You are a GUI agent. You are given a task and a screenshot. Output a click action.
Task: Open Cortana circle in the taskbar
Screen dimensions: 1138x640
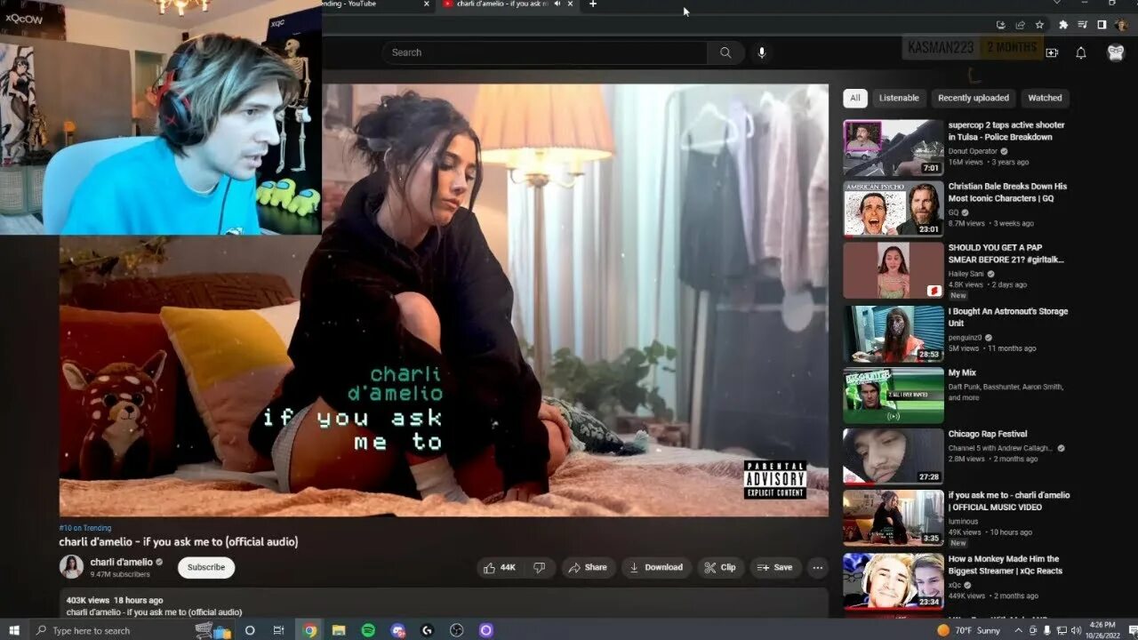tap(250, 630)
